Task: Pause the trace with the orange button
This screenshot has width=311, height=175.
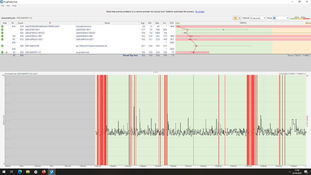Action: point(235,18)
